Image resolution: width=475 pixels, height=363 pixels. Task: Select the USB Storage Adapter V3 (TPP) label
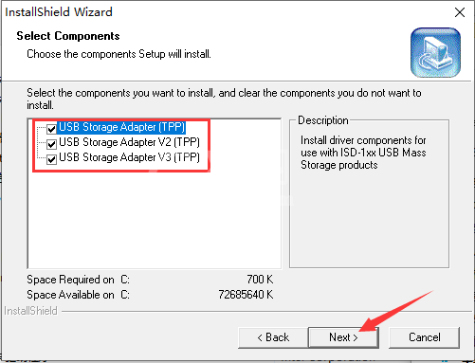(x=129, y=157)
